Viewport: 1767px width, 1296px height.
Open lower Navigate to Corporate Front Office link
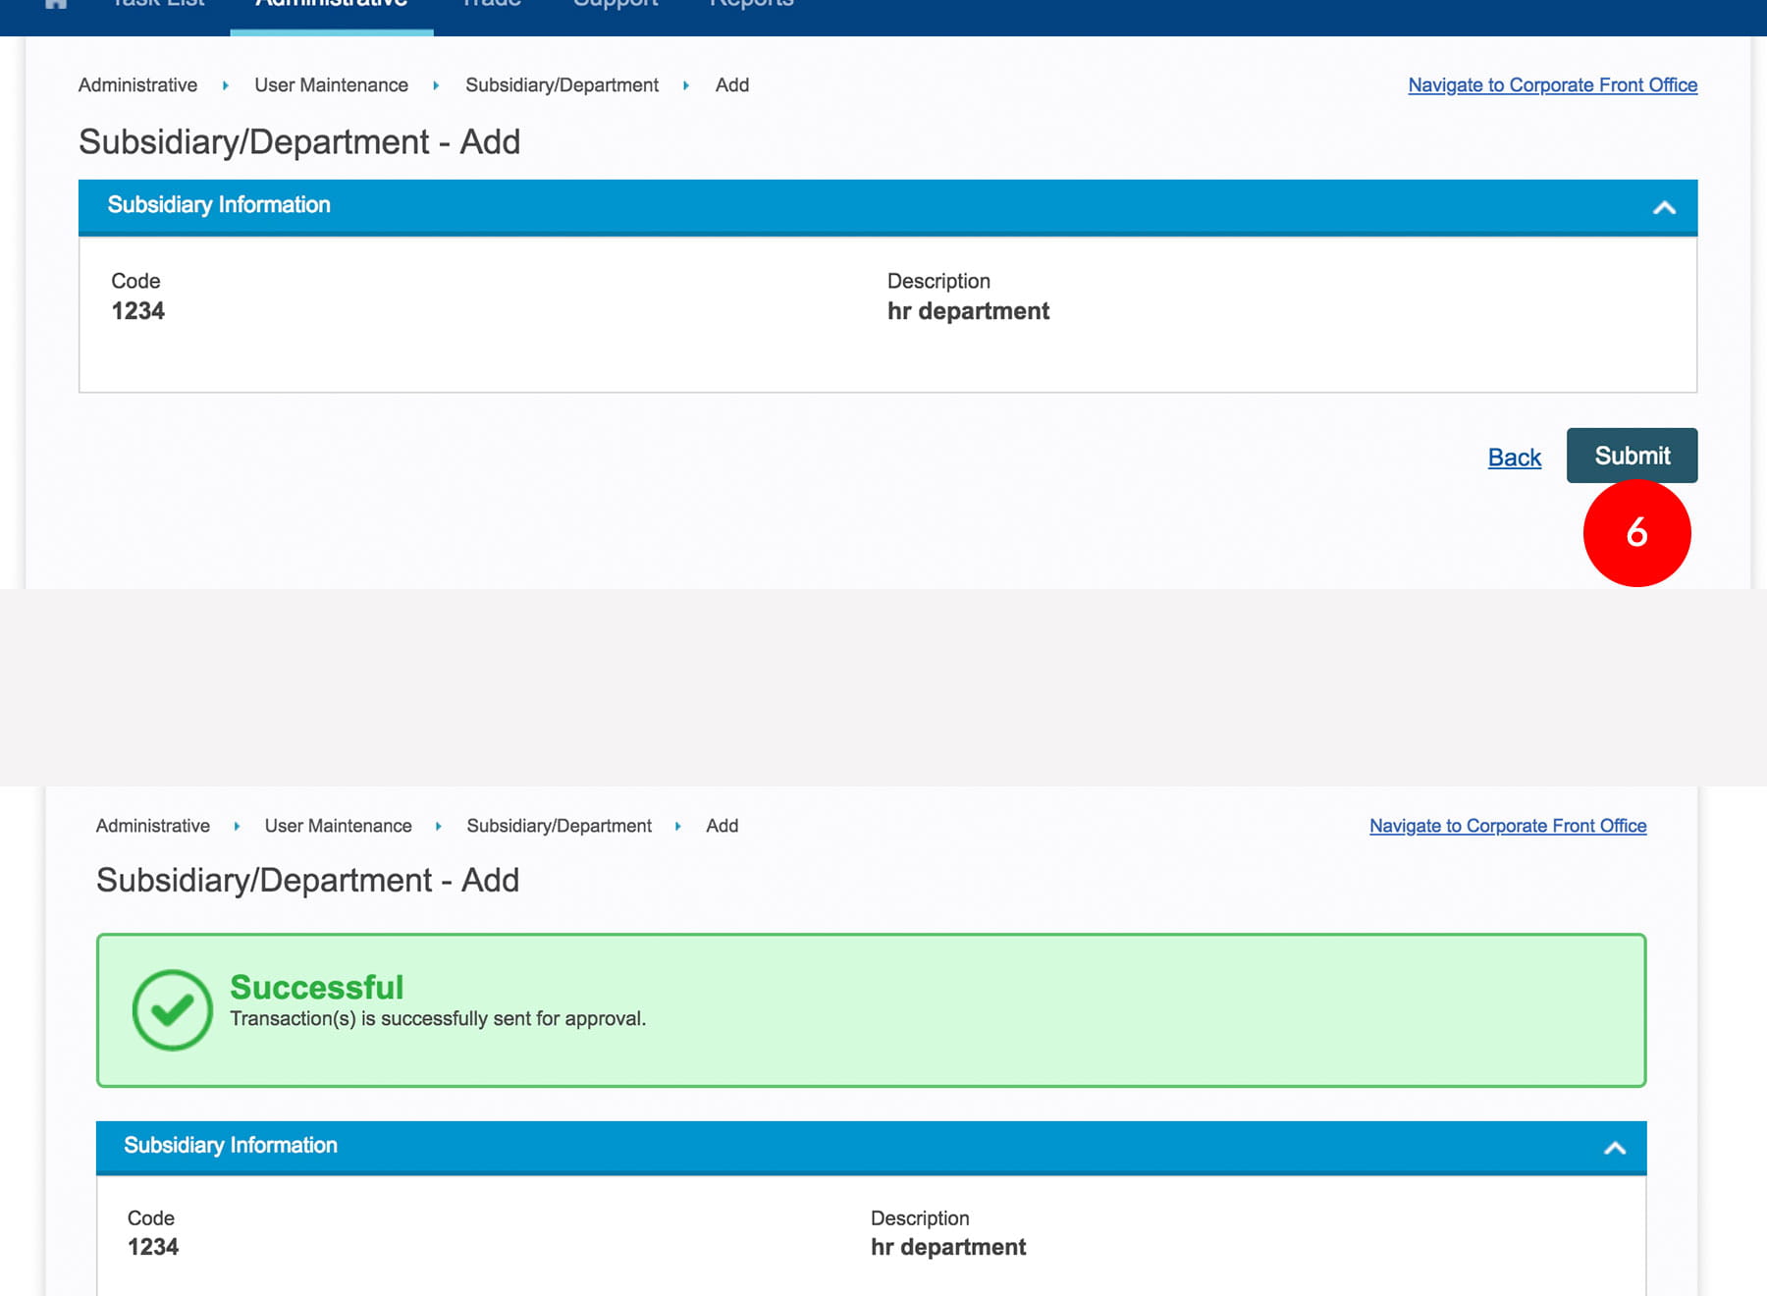[1507, 827]
